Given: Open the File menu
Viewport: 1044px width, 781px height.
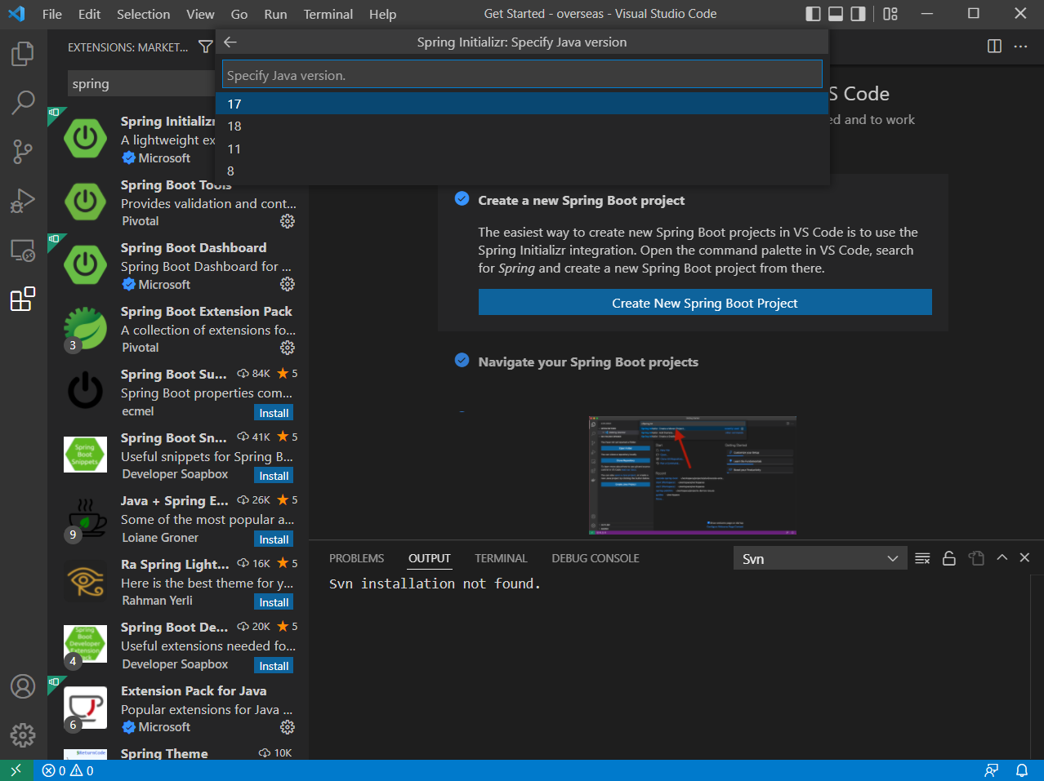Looking at the screenshot, I should (52, 14).
